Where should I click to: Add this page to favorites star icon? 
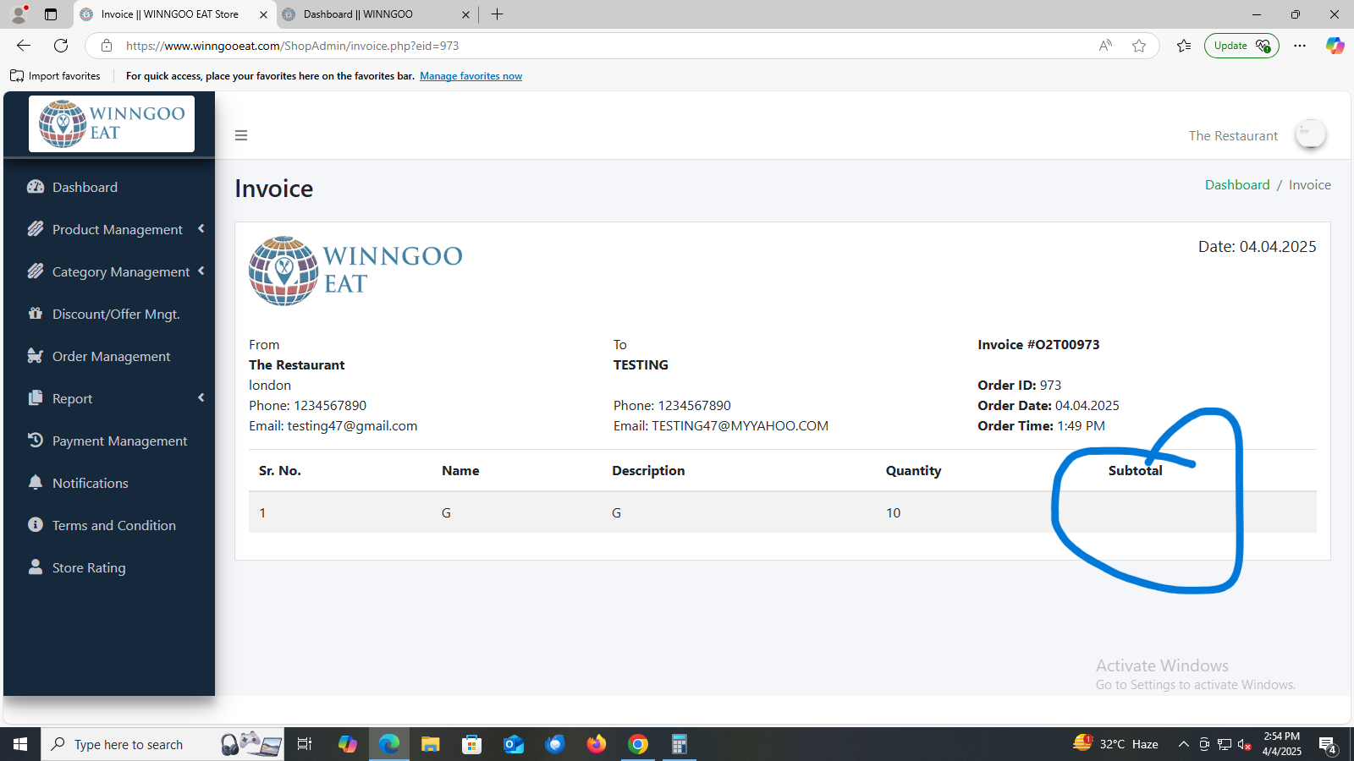[1139, 46]
